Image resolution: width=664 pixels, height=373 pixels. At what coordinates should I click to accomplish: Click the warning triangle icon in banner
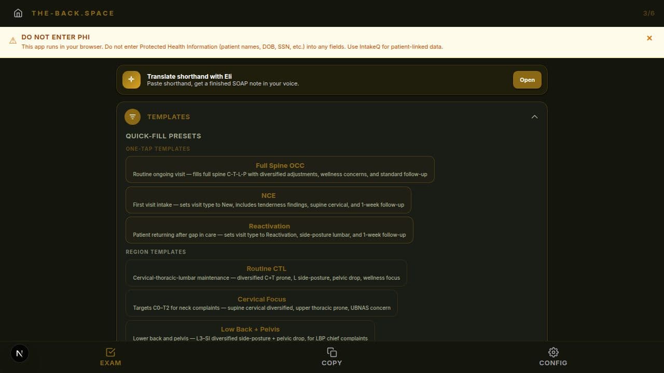pos(13,41)
